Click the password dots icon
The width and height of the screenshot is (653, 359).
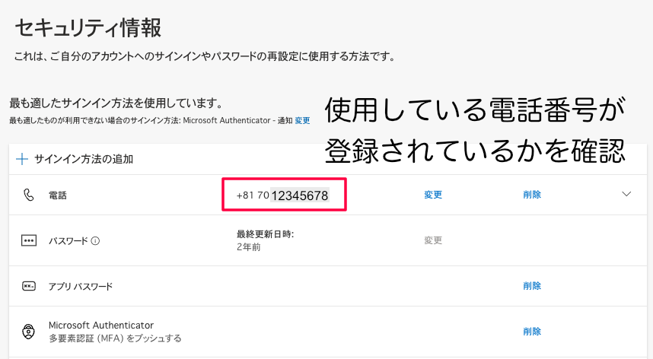(29, 240)
